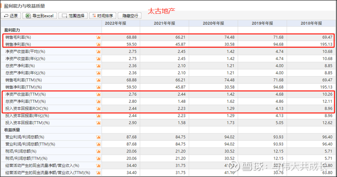The height and width of the screenshot is (177, 337).
Task: Open chart icon for 总资产净利率(%) row
Action: [x=98, y=66]
